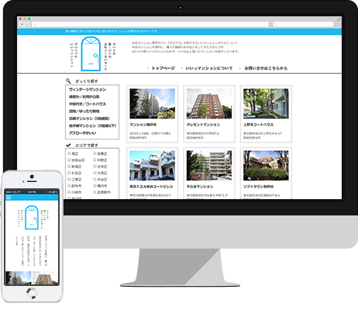Click the browser forward arrow
Image resolution: width=358 pixels, height=310 pixels.
pos(26,24)
